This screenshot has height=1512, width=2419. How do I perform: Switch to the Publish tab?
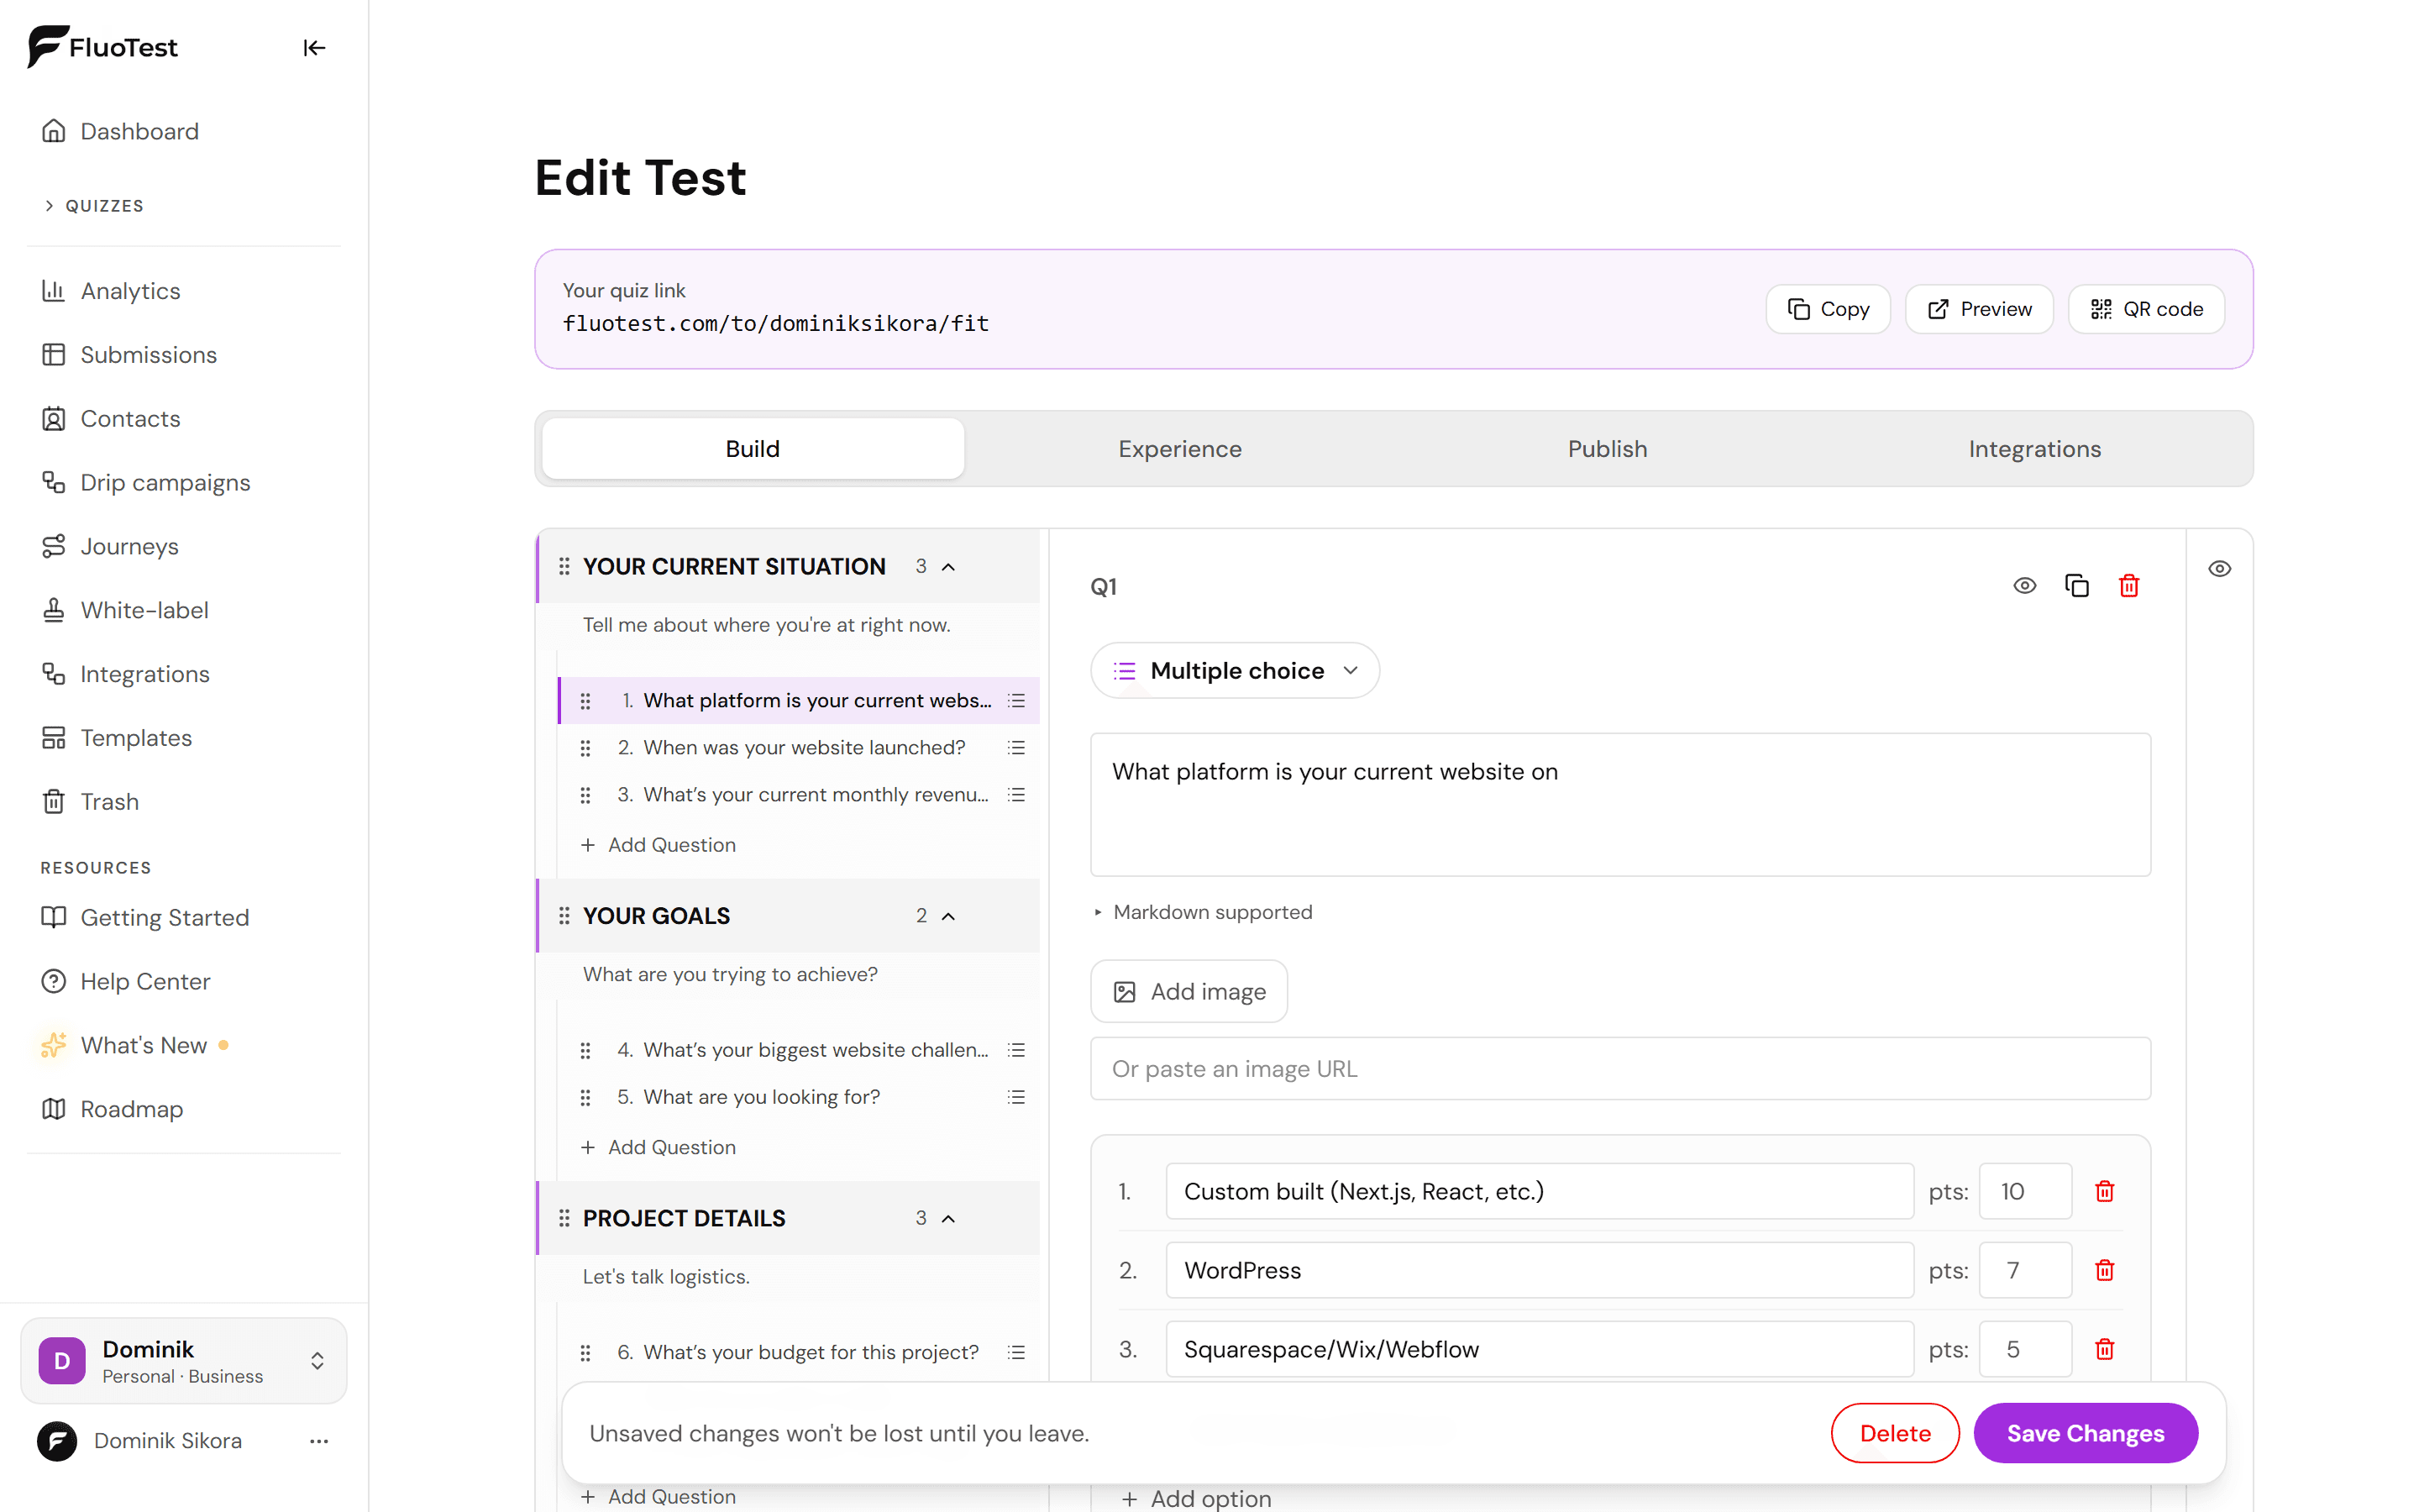1608,449
